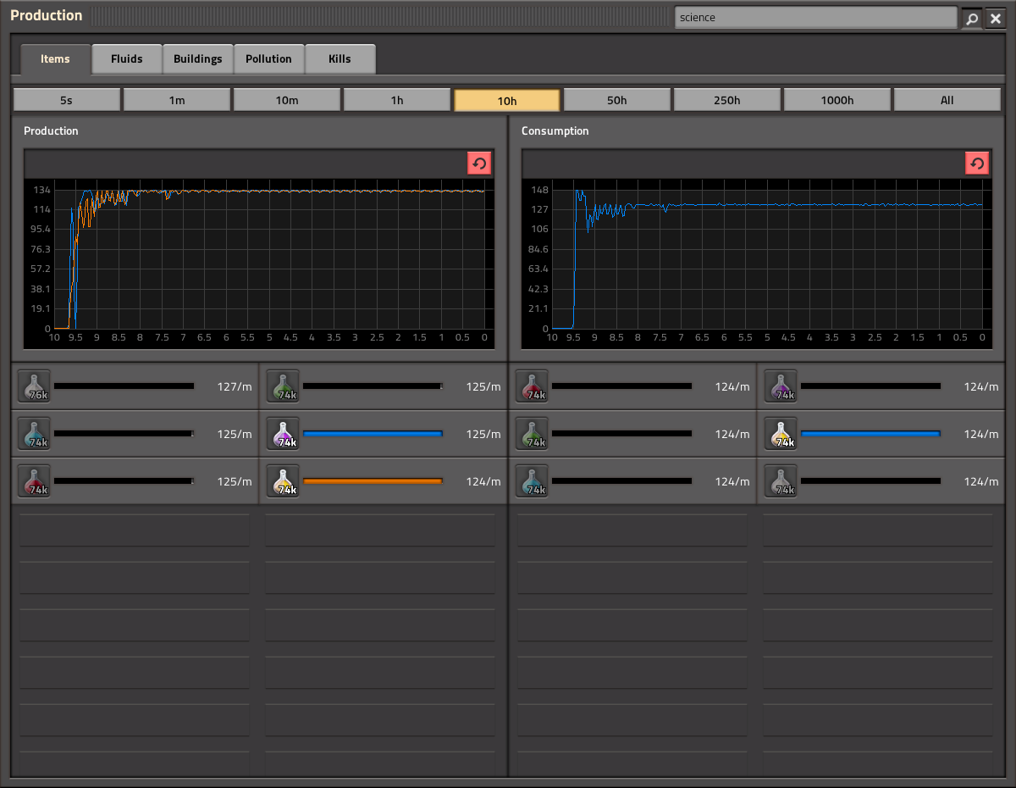
Task: Click the blue chemical science pack icon in Production
Action: [34, 434]
